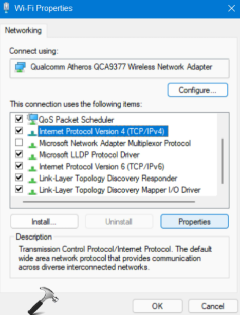Click the vertical scrollbar in items list
This screenshot has width=240, height=315.
click(x=223, y=161)
